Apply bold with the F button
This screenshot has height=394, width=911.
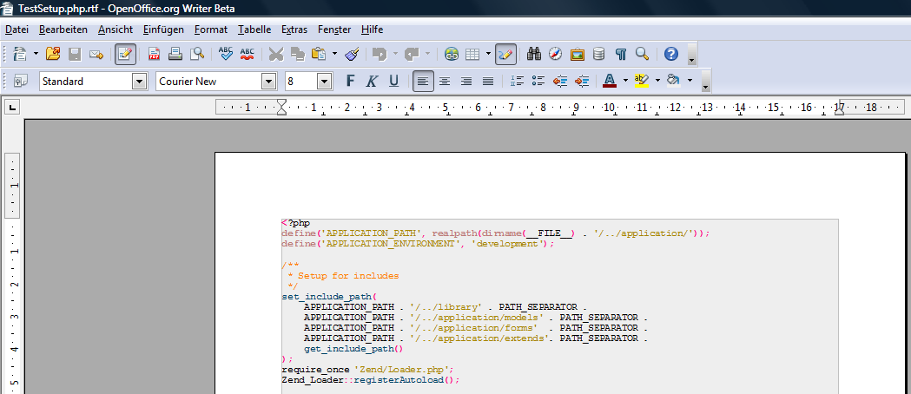pos(351,82)
